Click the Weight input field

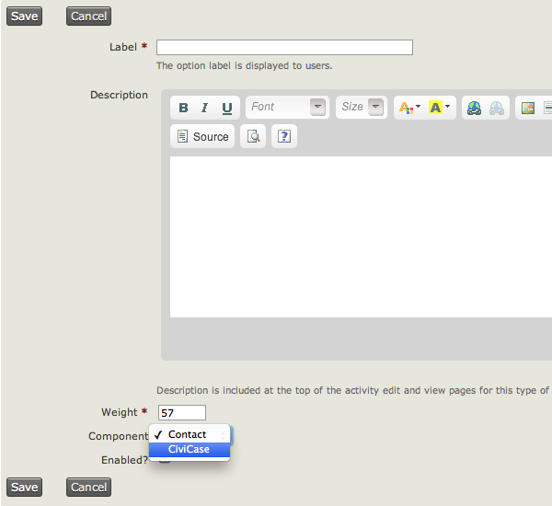click(182, 413)
